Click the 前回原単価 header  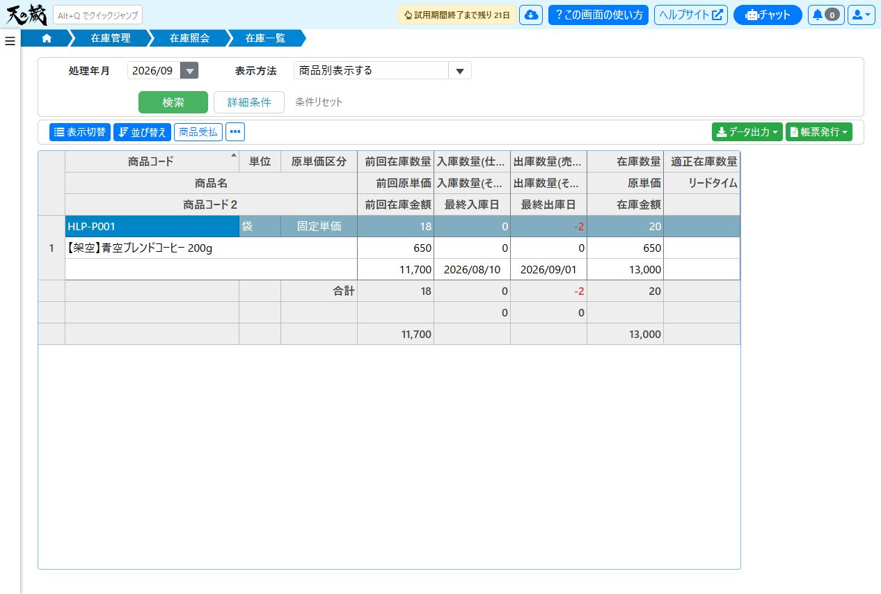(x=395, y=183)
